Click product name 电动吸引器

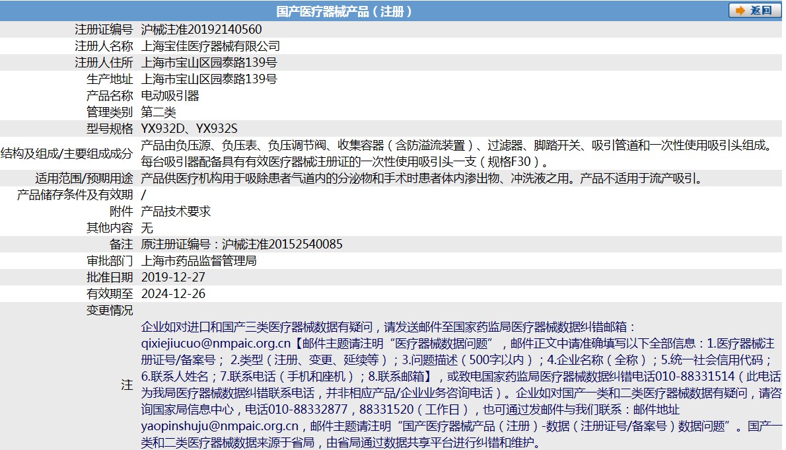(x=170, y=96)
